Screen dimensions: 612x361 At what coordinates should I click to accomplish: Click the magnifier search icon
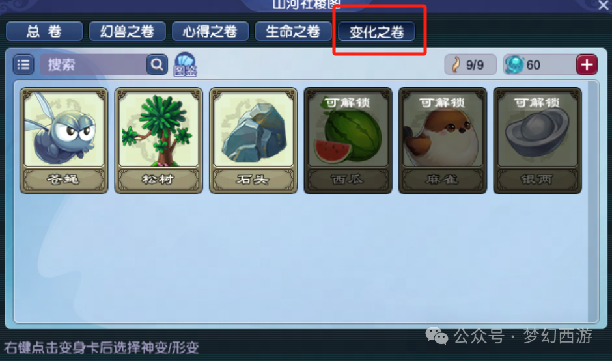pyautogui.click(x=158, y=64)
